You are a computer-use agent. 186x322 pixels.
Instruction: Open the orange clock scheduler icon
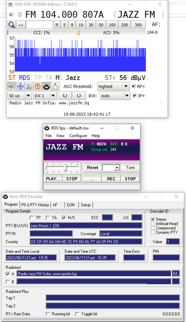coord(37,87)
